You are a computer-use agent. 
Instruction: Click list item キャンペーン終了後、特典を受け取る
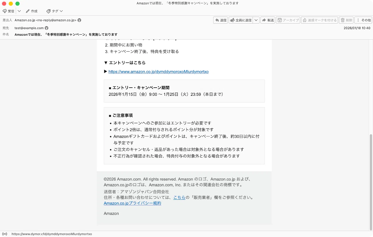[x=144, y=52]
